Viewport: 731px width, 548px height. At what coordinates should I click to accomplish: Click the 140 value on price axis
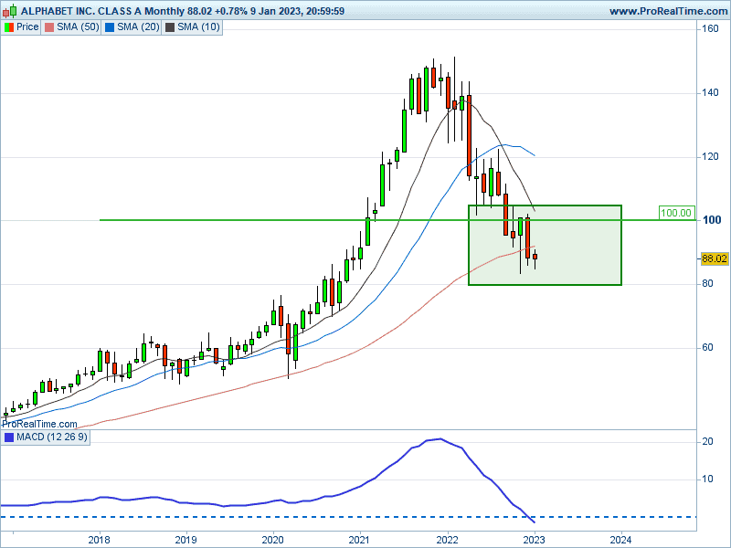[708, 93]
